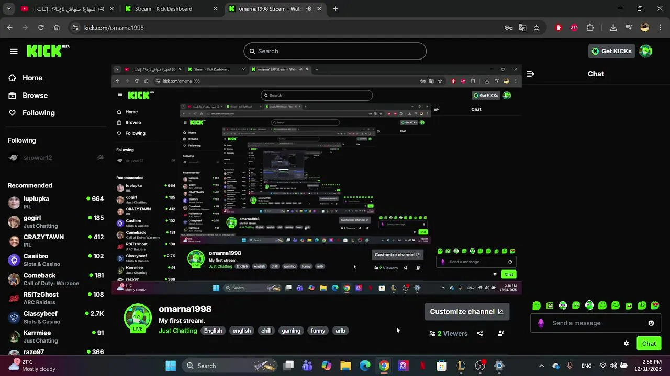
Task: Show hidden system tray icons chevron
Action: point(542,366)
